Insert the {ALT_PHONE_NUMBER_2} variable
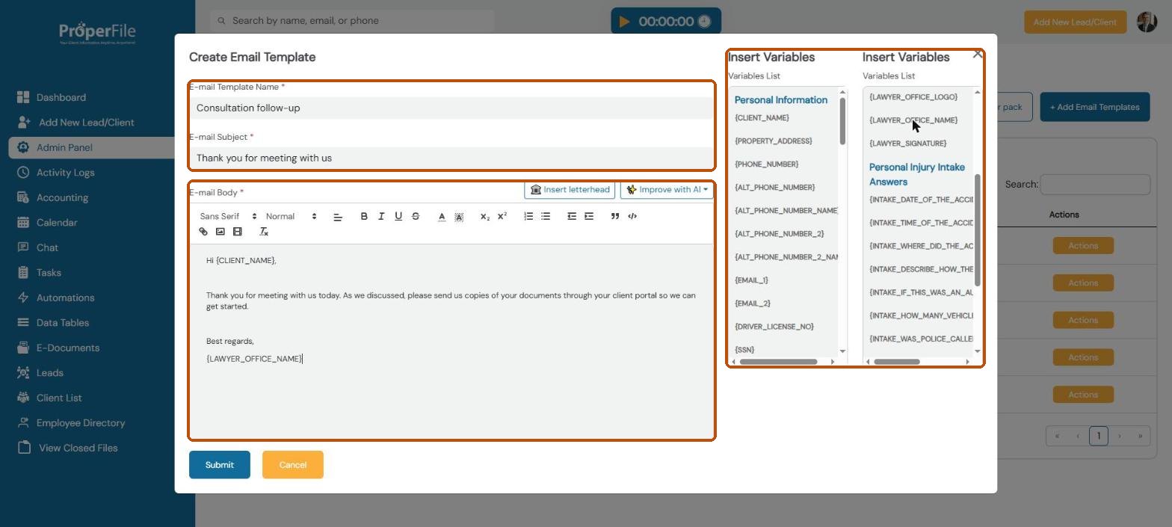Viewport: 1172px width, 527px height. [779, 234]
